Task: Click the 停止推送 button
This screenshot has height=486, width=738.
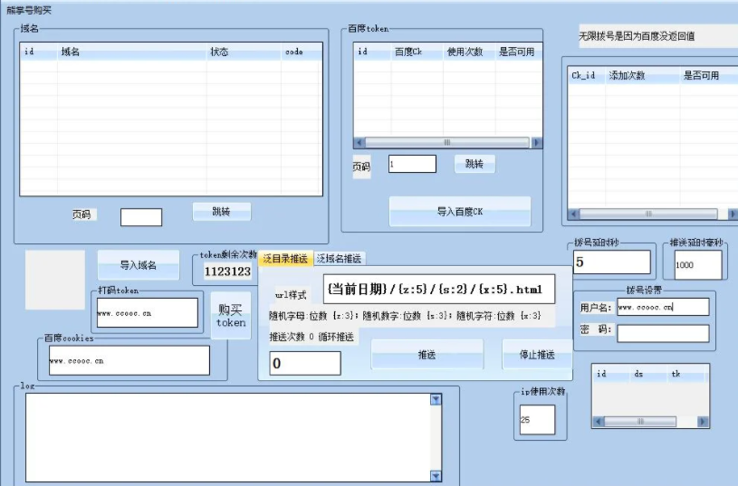Action: point(537,355)
